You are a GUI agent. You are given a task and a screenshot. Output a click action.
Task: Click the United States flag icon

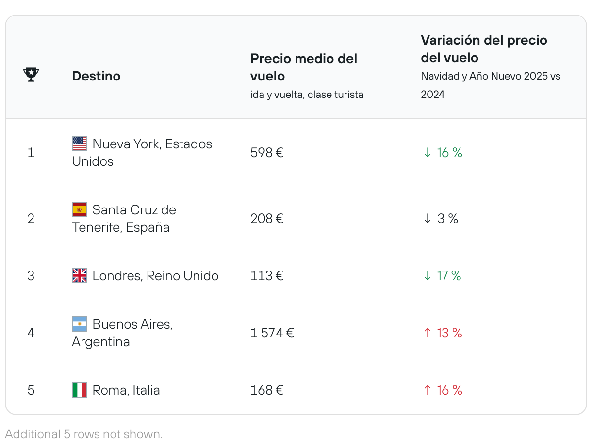click(80, 144)
